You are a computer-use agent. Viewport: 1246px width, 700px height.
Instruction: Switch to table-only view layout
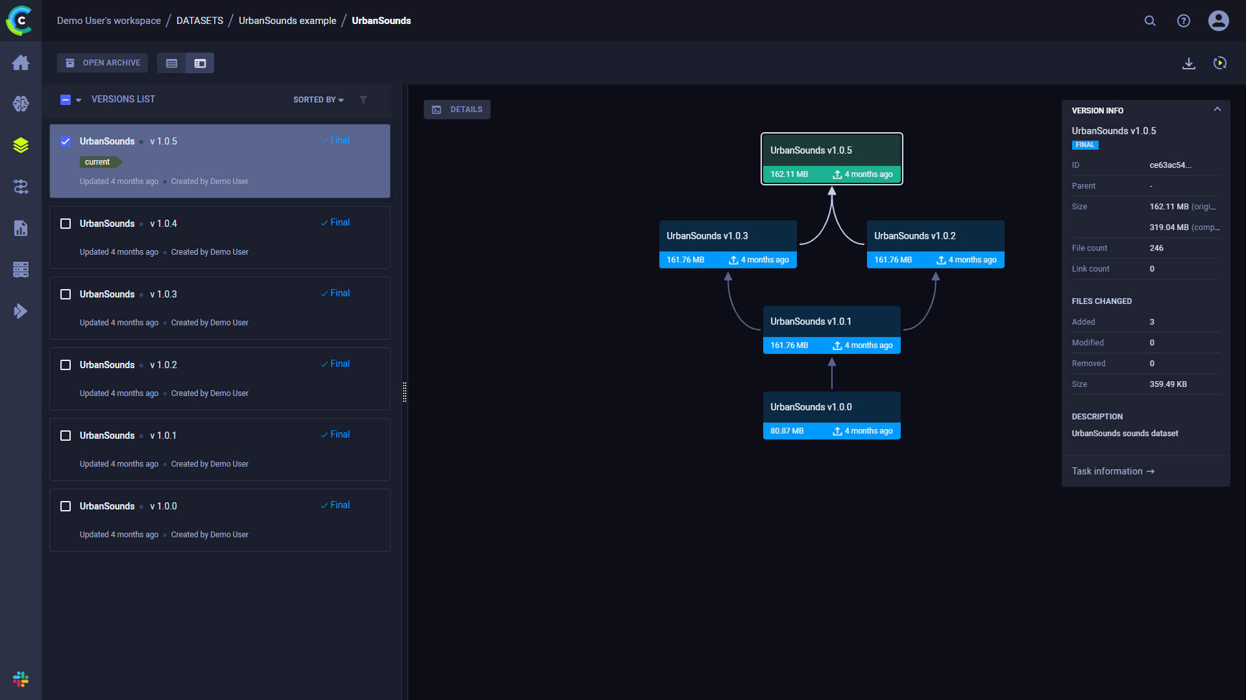click(171, 63)
